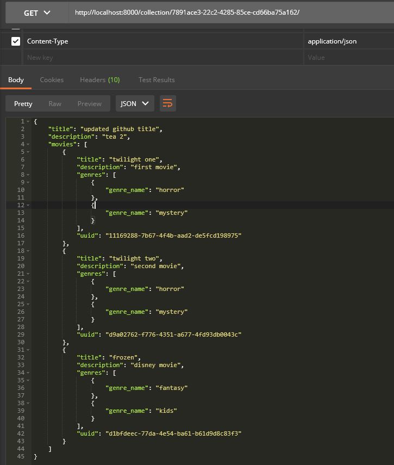Collapse the genre object at line 35
Image resolution: width=394 pixels, height=465 pixels.
click(x=28, y=381)
